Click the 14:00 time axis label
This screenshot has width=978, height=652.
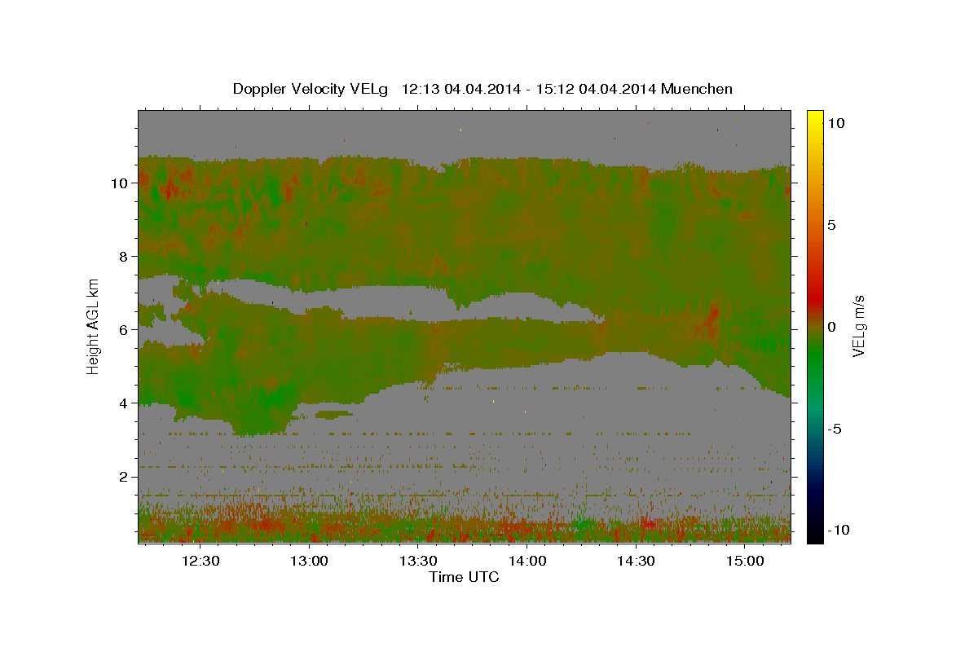[527, 561]
